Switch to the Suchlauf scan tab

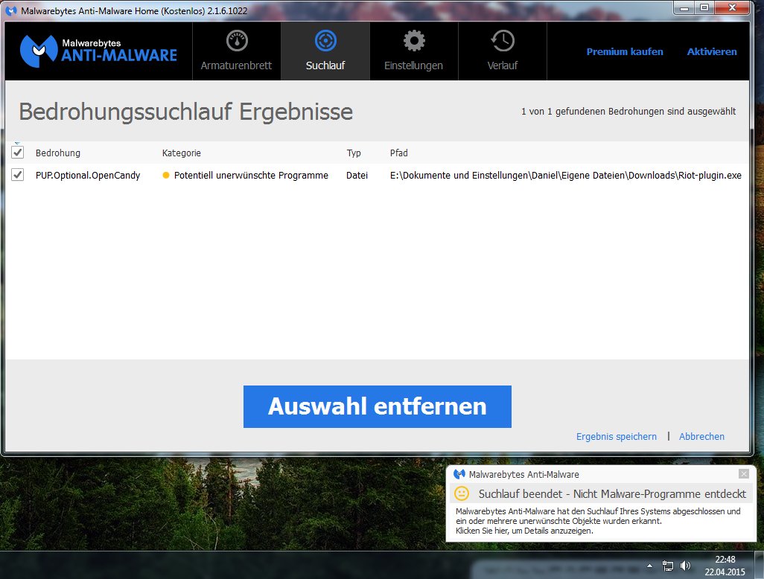[x=325, y=51]
